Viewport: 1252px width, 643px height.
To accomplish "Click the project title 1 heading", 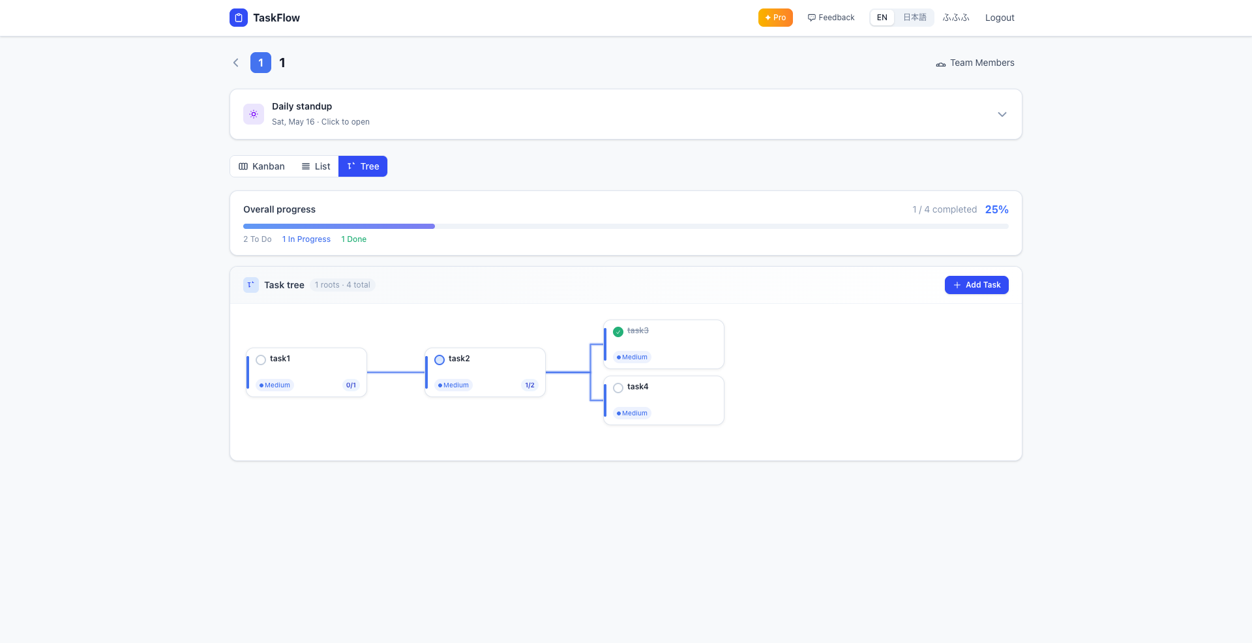I will (282, 63).
